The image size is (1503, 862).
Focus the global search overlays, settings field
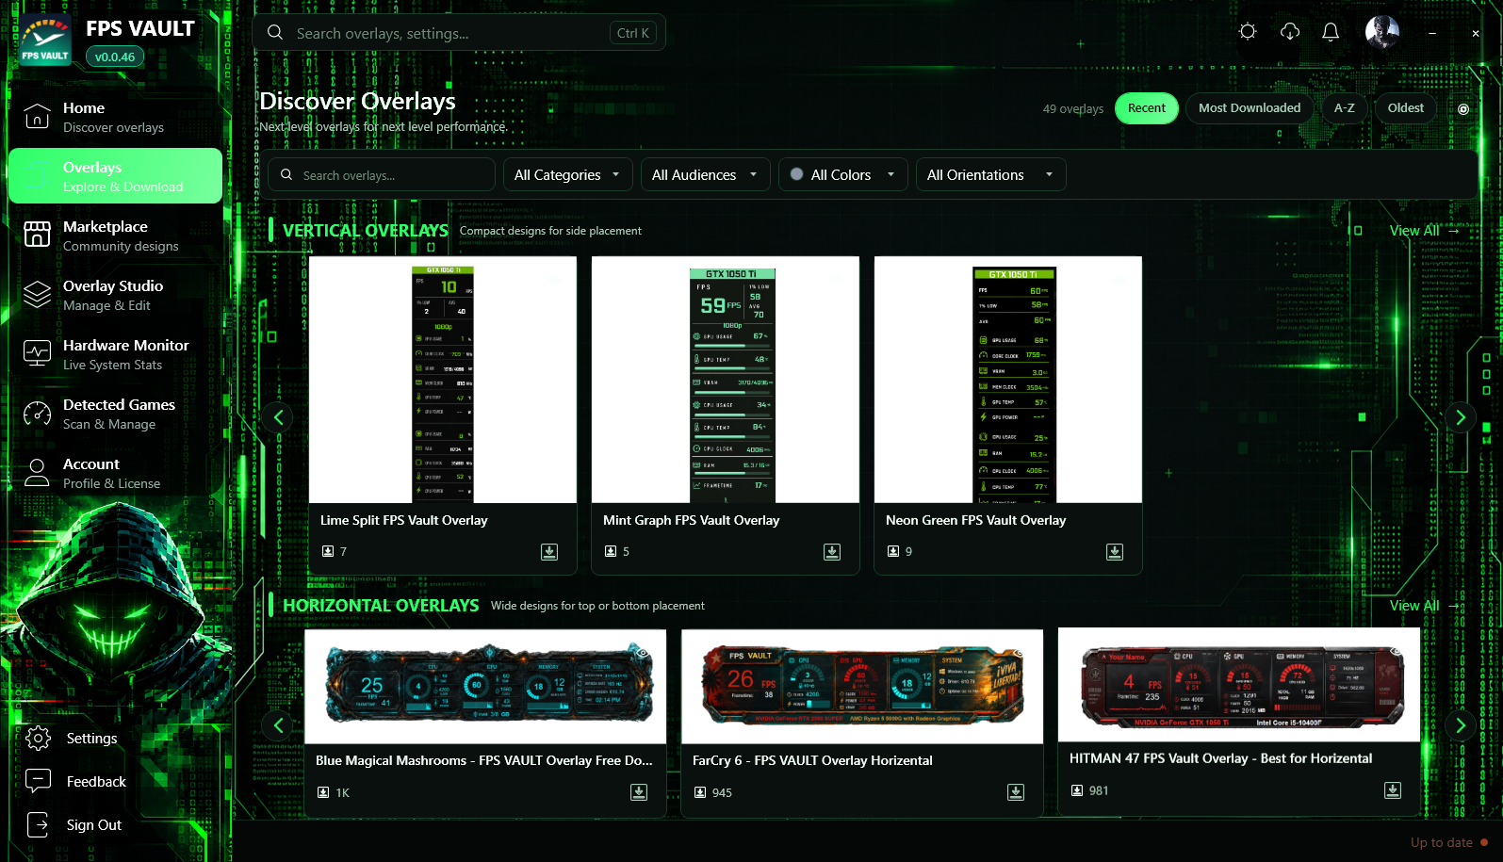tap(459, 33)
